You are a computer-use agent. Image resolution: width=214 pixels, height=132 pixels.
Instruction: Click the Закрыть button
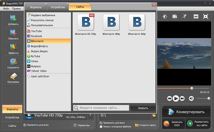[143, 108]
